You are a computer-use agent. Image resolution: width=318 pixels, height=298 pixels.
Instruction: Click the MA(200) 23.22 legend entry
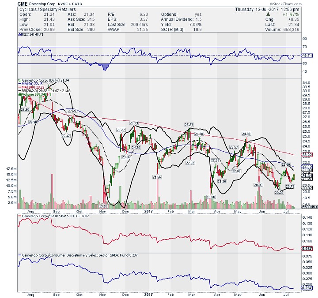pos(31,87)
